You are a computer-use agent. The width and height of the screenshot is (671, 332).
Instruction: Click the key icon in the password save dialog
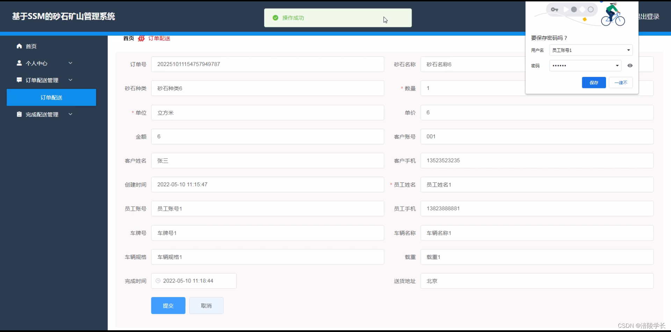click(x=555, y=9)
